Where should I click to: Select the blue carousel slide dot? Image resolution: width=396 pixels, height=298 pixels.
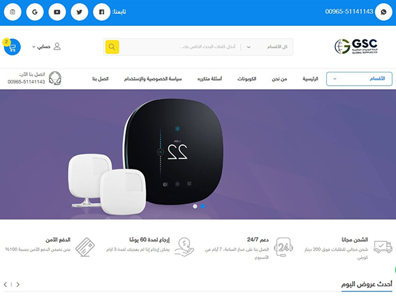tap(203, 206)
